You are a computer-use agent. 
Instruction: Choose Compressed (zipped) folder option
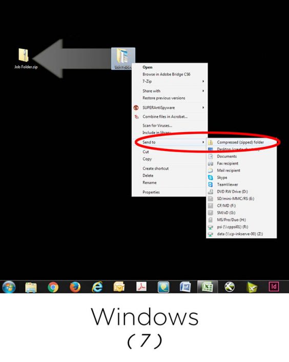241,142
